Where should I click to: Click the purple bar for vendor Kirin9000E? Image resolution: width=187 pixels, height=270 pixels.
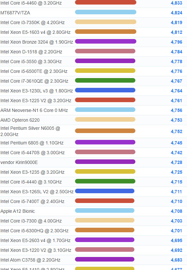[105, 162]
